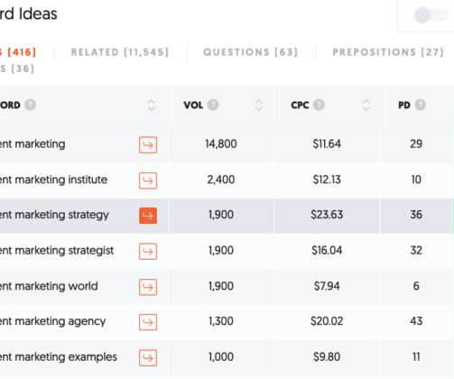Open the Prepositions (27) tab

(x=388, y=52)
